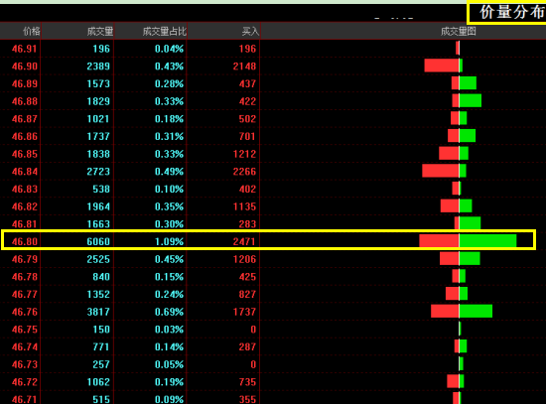Click buy value 827 in the 46.77 row
The image size is (546, 404).
click(247, 294)
